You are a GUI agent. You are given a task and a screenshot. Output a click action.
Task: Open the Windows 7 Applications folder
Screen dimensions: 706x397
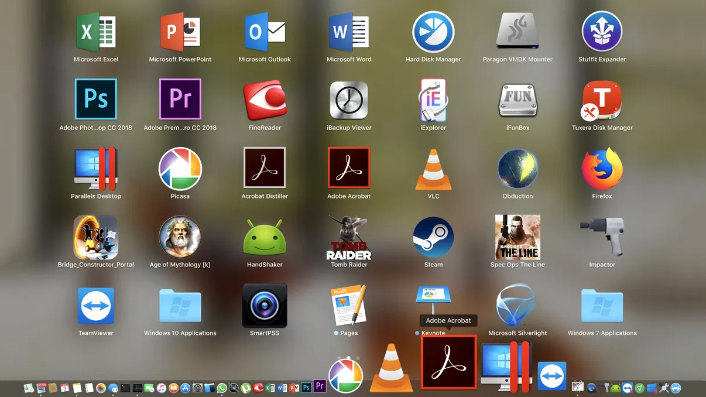coord(602,304)
